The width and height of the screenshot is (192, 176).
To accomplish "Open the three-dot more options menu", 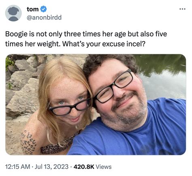I will (x=183, y=9).
